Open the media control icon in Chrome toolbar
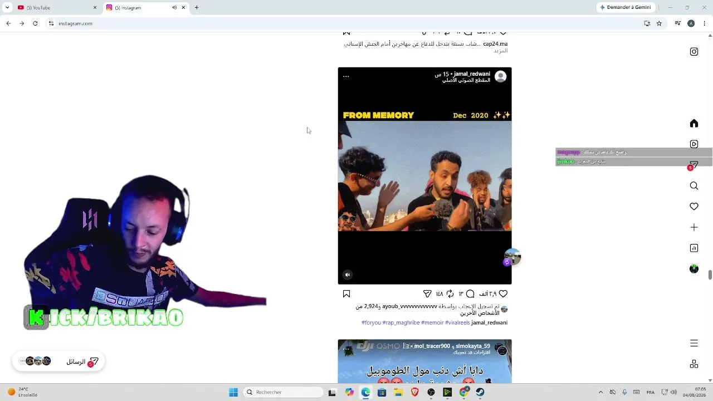Screen dimensions: 713x401 (x=677, y=23)
